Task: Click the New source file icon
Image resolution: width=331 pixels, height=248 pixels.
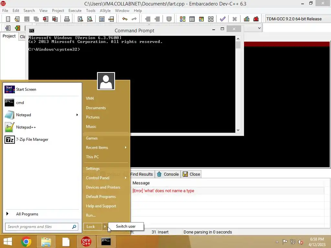Action: 8,19
